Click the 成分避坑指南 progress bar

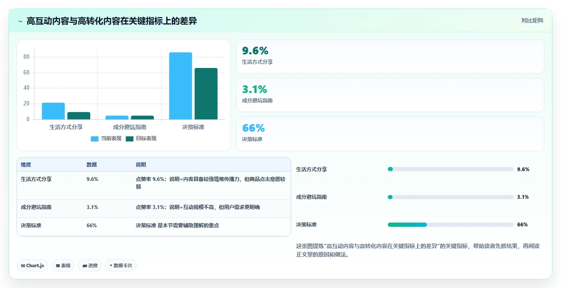450,197
